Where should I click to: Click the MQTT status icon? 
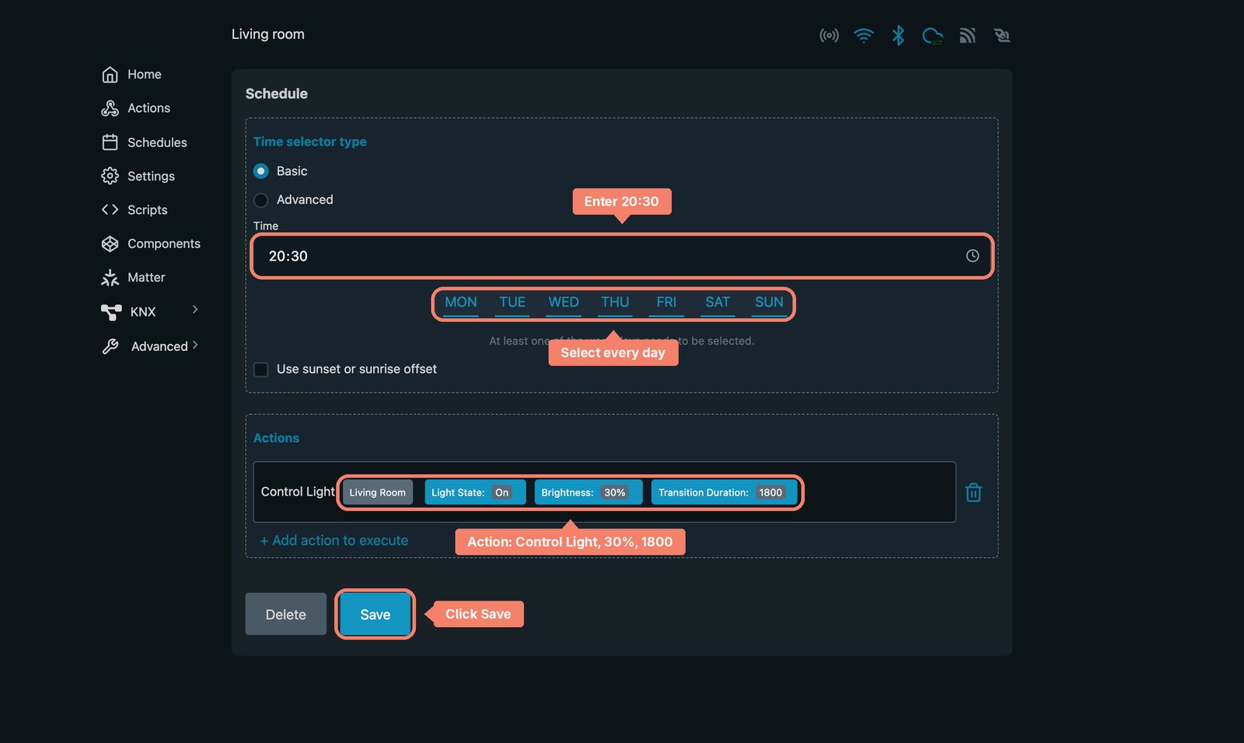[x=967, y=36]
